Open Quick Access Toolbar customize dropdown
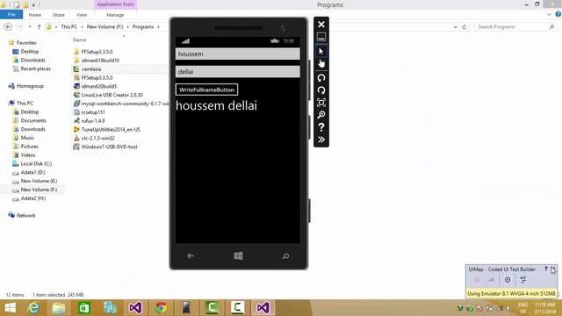 click(x=33, y=5)
